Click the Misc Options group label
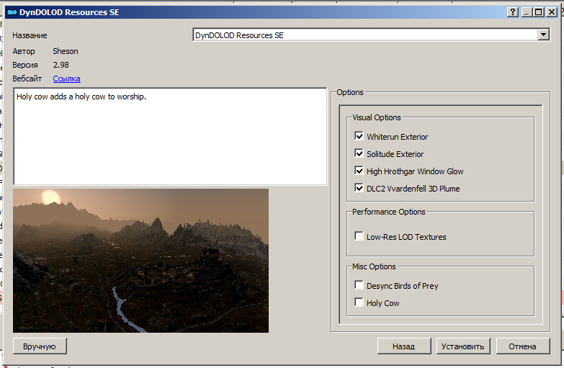 [374, 266]
